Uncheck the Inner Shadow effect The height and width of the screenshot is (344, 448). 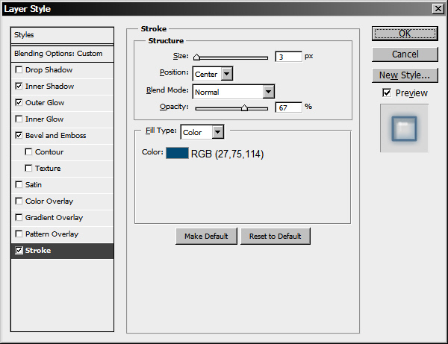19,87
